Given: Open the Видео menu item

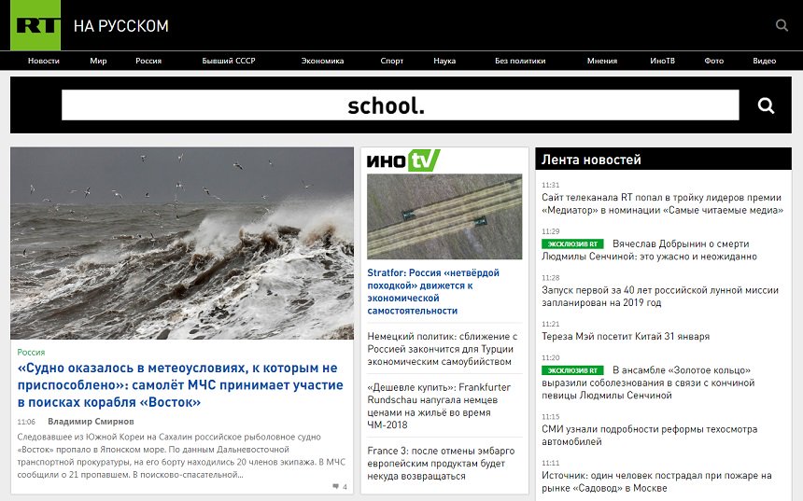Looking at the screenshot, I should pos(764,61).
